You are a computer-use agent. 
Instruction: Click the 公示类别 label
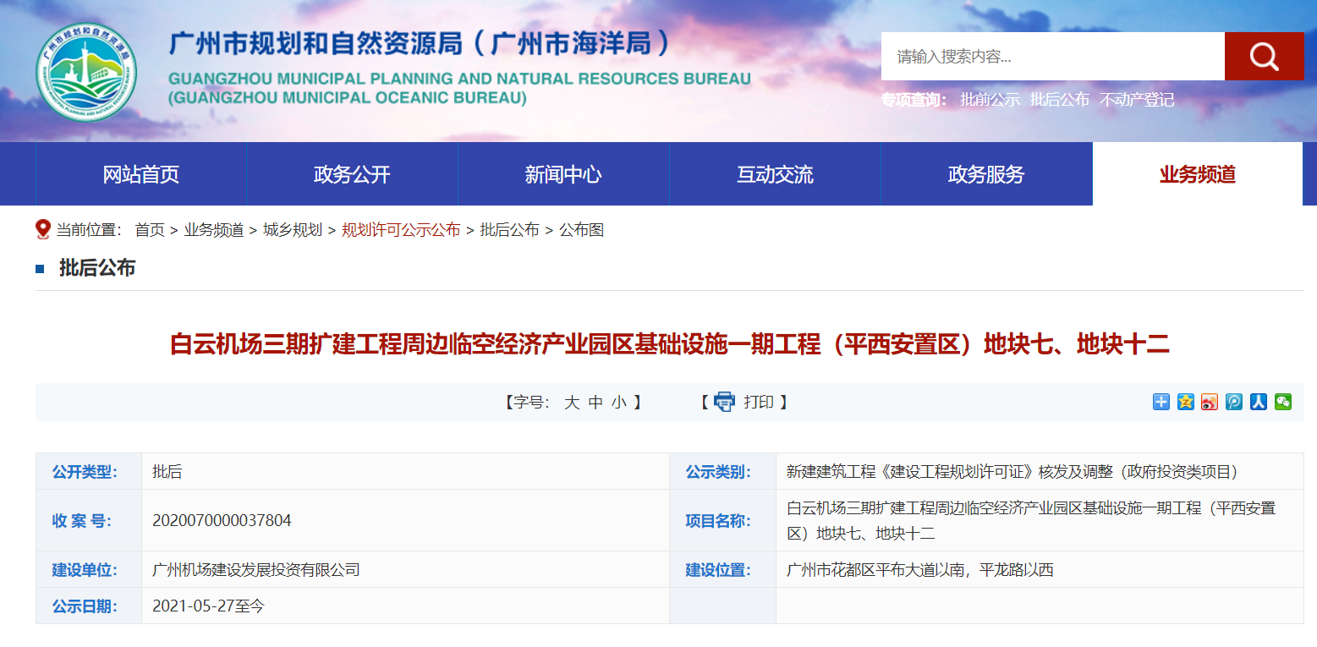(x=718, y=472)
